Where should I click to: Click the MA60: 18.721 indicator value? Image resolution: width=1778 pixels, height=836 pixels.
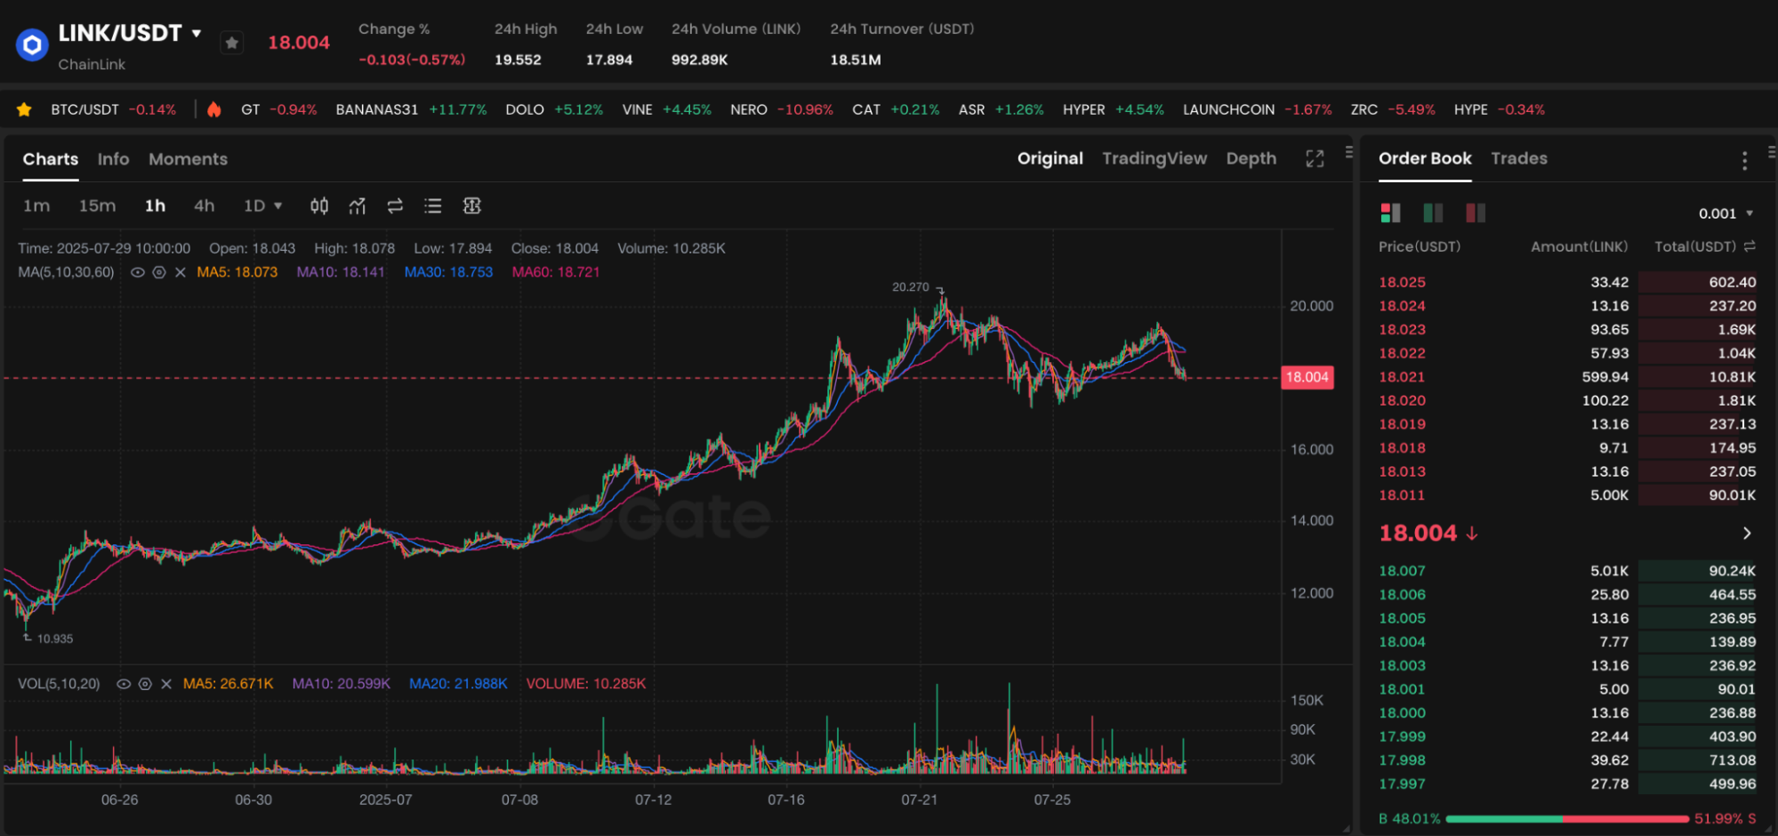coord(556,272)
